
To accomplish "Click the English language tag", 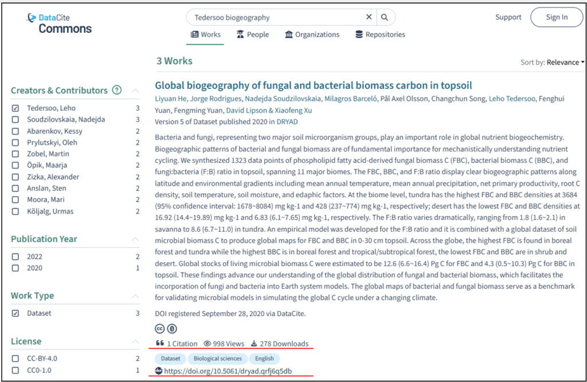I will click(x=264, y=358).
